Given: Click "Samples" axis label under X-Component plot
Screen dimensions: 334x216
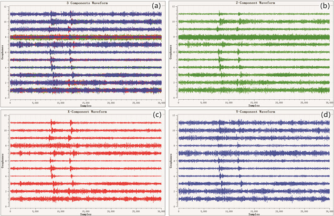Looking at the screenshot, I should point(85,213).
